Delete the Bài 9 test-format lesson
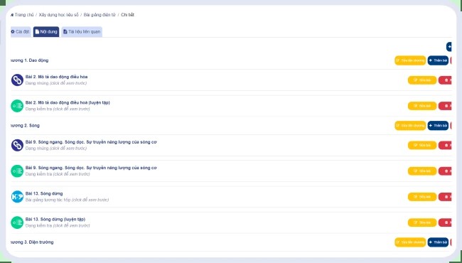Viewport: 462px width, 263px height. tap(445, 171)
